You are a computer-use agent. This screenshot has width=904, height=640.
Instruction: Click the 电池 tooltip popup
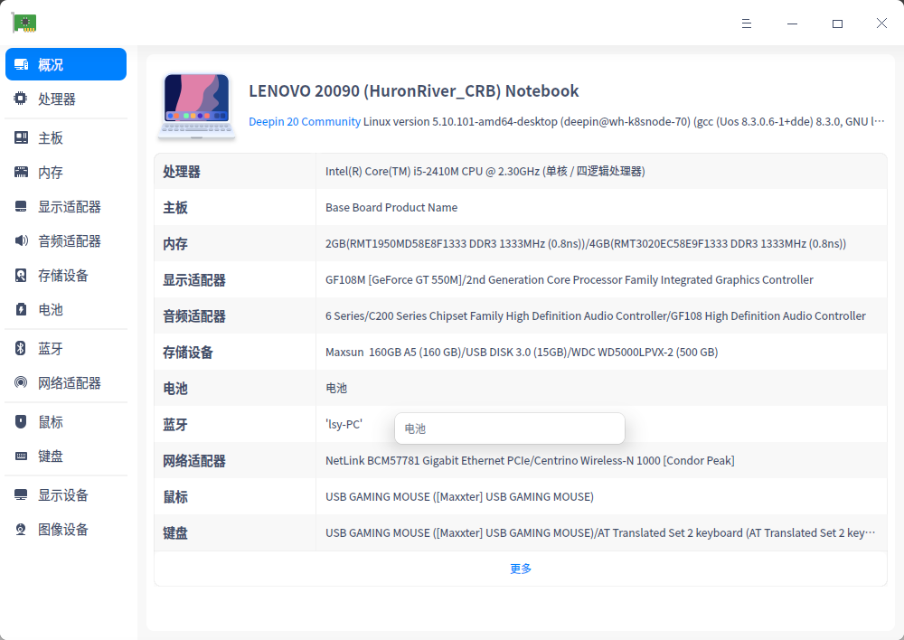pos(509,428)
